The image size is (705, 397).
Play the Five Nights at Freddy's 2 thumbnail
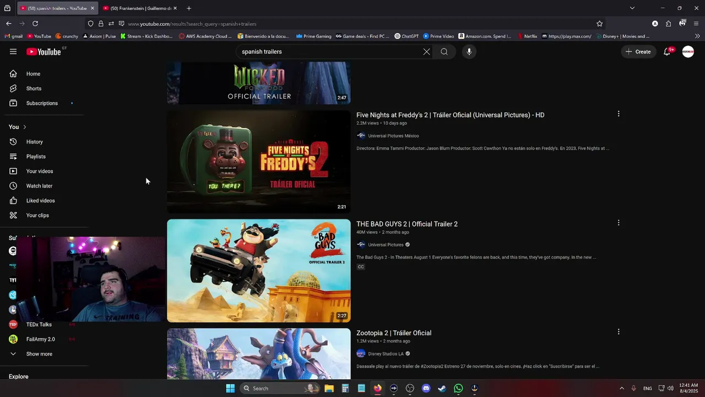coord(258,162)
